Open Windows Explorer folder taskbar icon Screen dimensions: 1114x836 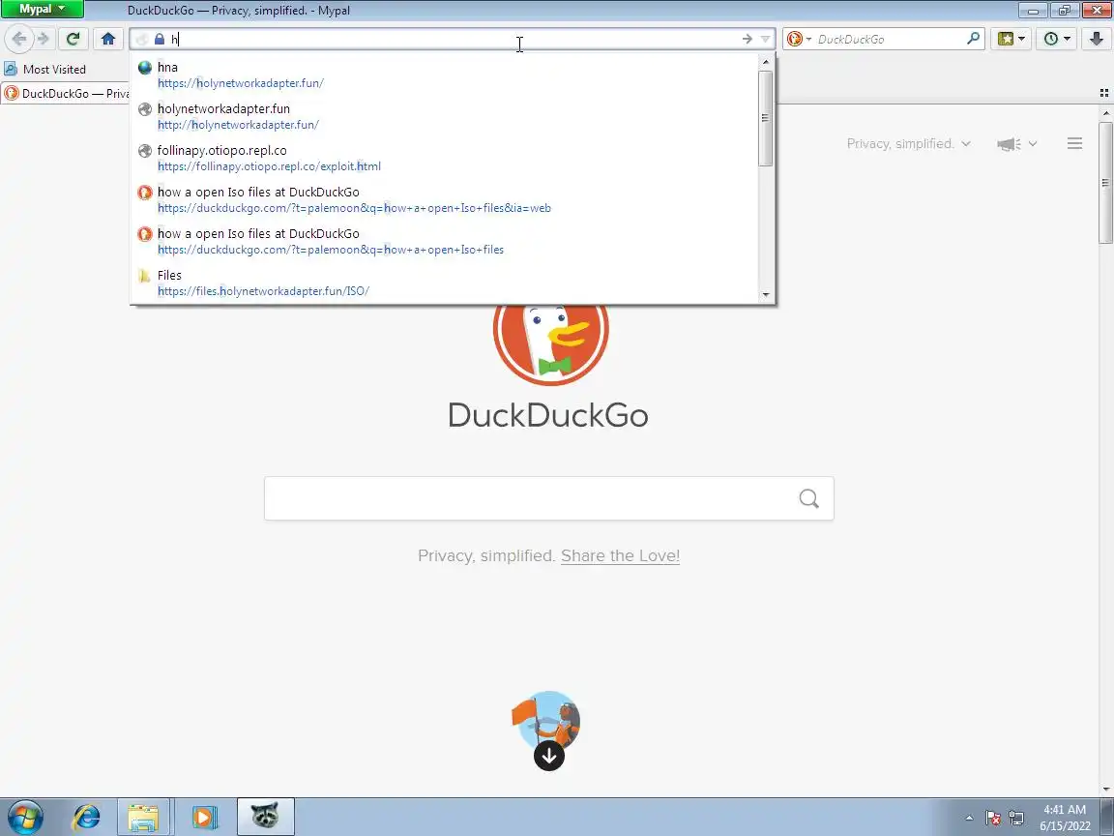(143, 818)
